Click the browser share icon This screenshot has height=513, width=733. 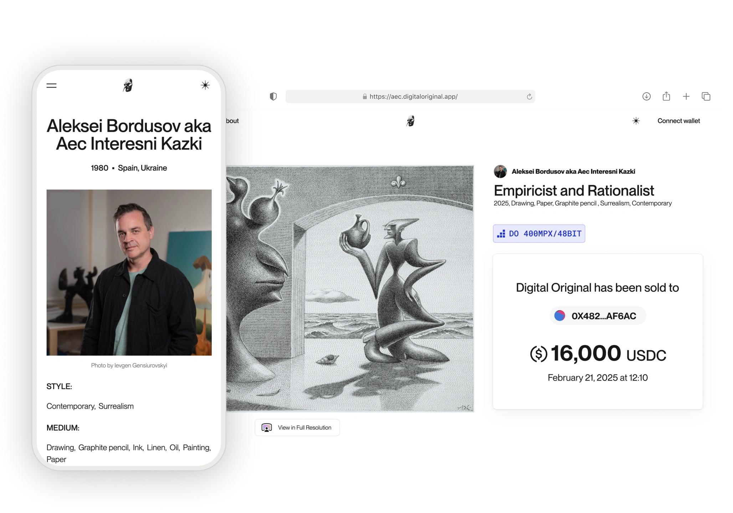[666, 96]
